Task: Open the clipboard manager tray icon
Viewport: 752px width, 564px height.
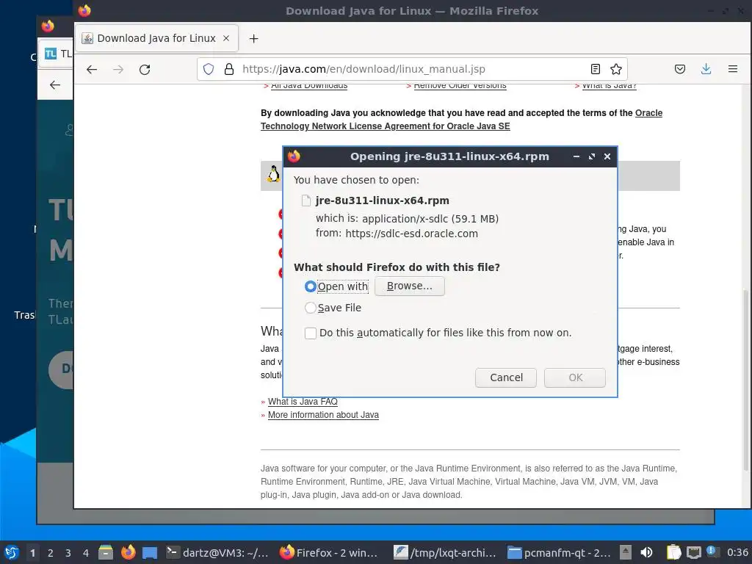Action: (674, 552)
